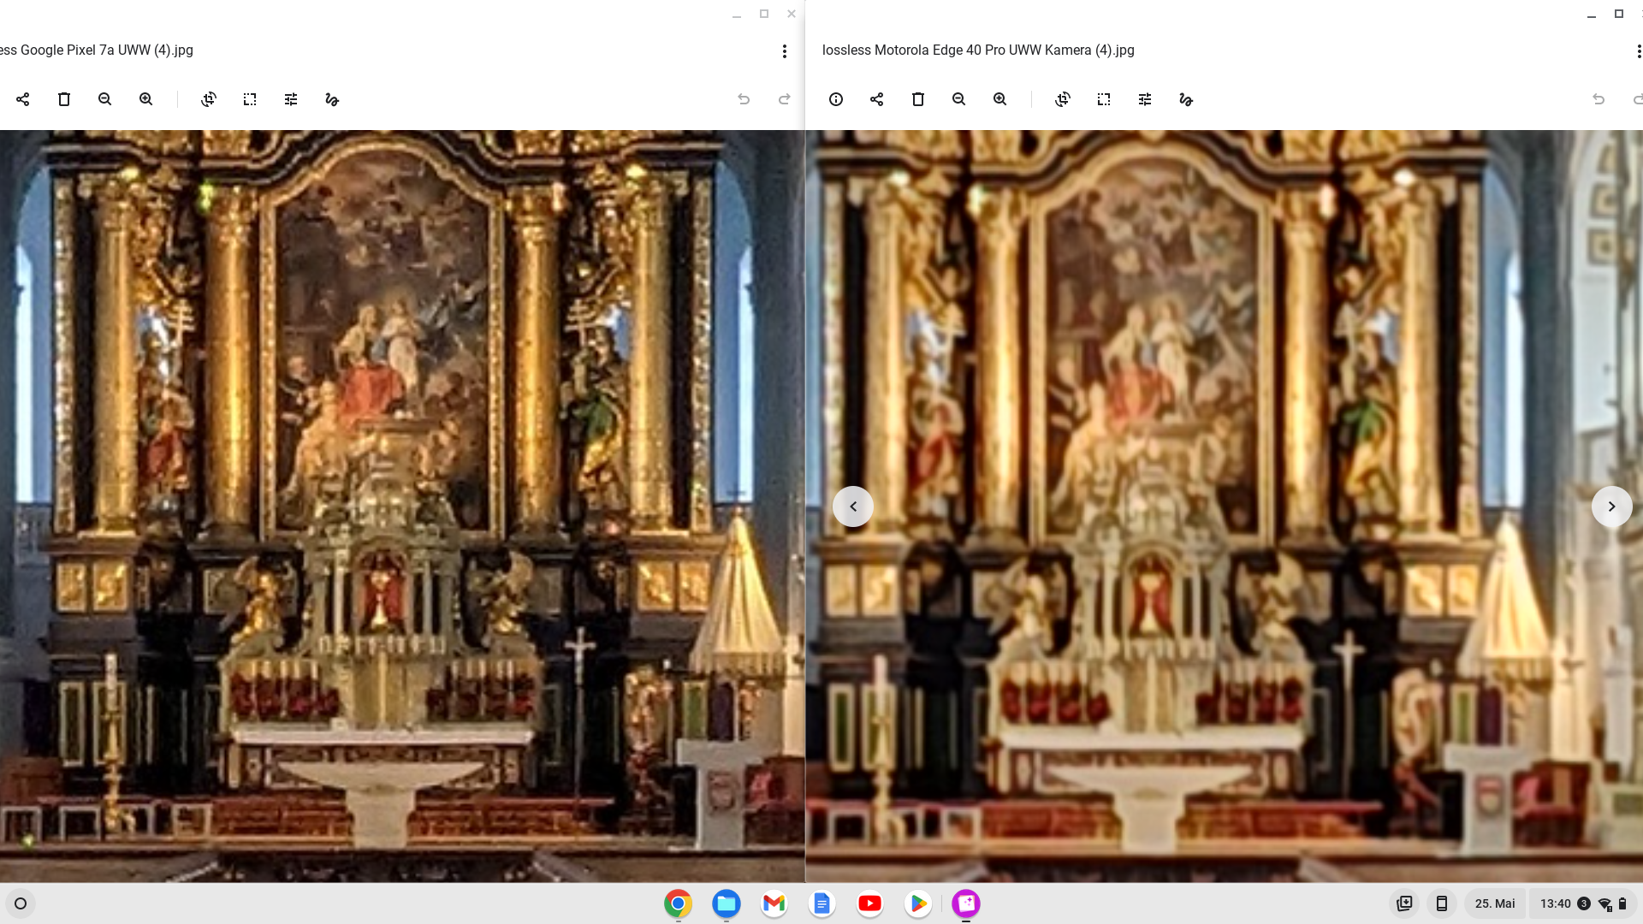Share the Pixel 7a image in left window
The image size is (1643, 924).
point(23,99)
